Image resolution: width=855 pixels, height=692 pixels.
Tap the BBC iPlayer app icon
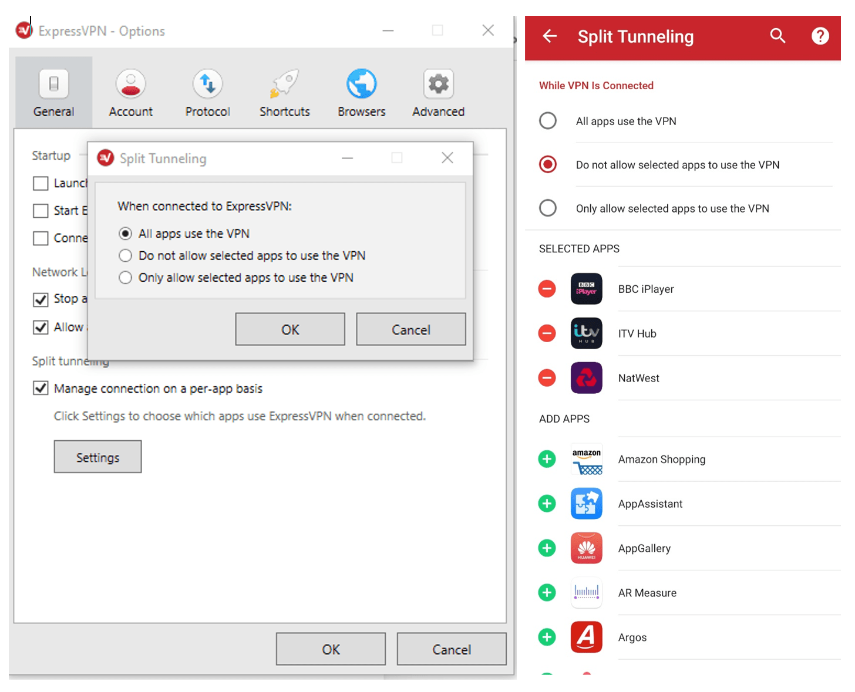(586, 289)
